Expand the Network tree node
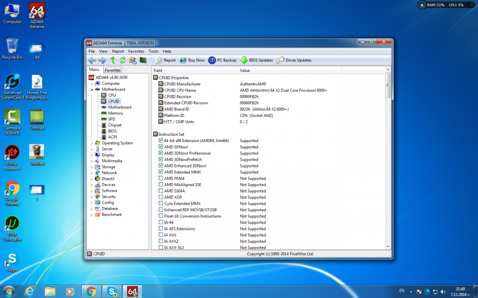This screenshot has width=478, height=298. tap(92, 173)
